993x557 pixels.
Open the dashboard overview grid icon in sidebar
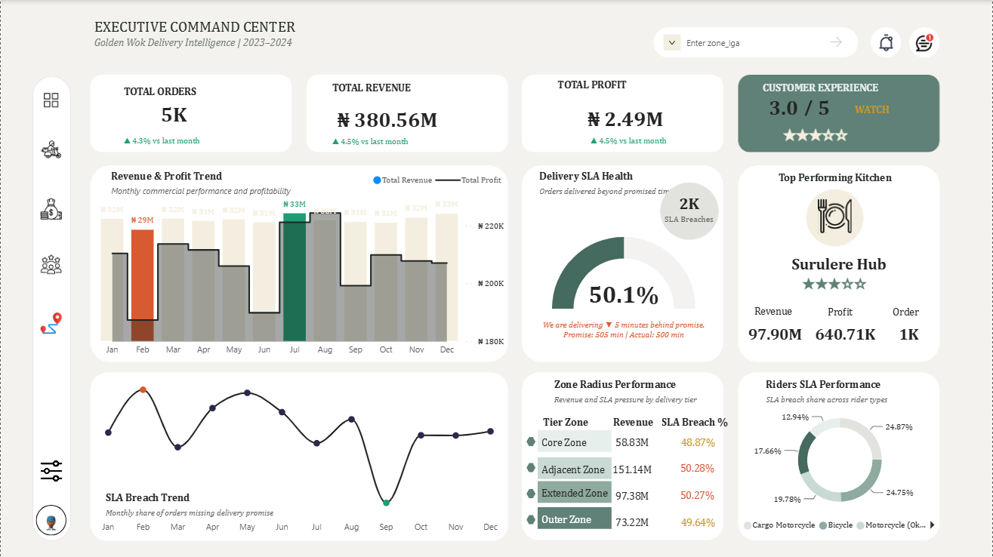[x=51, y=100]
